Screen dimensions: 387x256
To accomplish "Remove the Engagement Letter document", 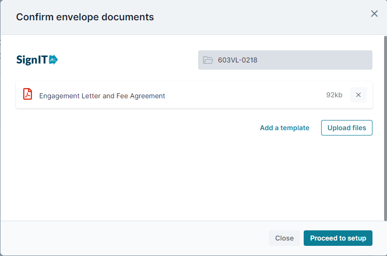I will 358,95.
